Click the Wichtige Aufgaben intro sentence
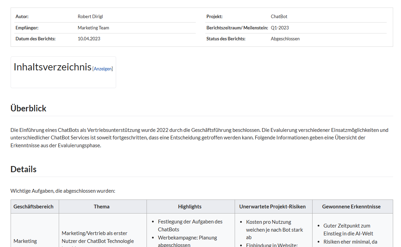The height and width of the screenshot is (247, 401). coord(63,191)
